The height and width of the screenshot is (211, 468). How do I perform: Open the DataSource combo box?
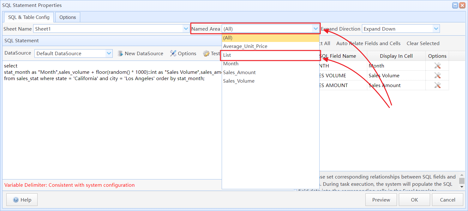click(109, 53)
